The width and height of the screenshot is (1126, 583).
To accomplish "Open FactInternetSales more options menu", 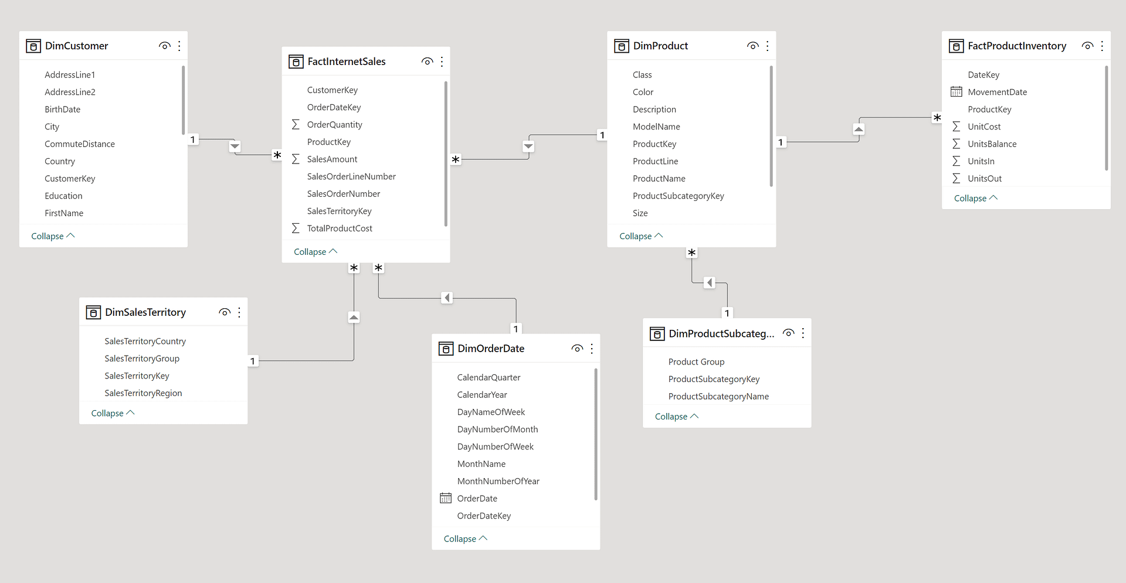I will tap(442, 62).
